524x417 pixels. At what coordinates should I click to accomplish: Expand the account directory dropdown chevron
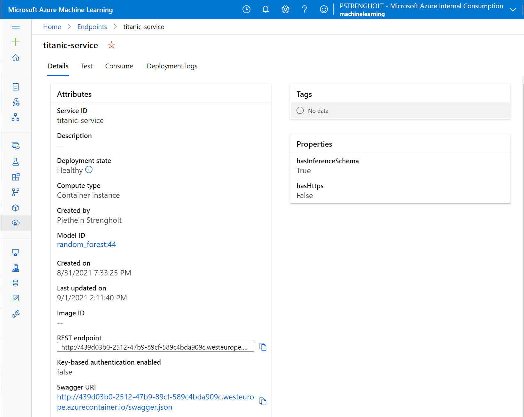tap(512, 10)
